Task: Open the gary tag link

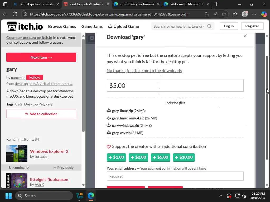Action: [x=49, y=104]
